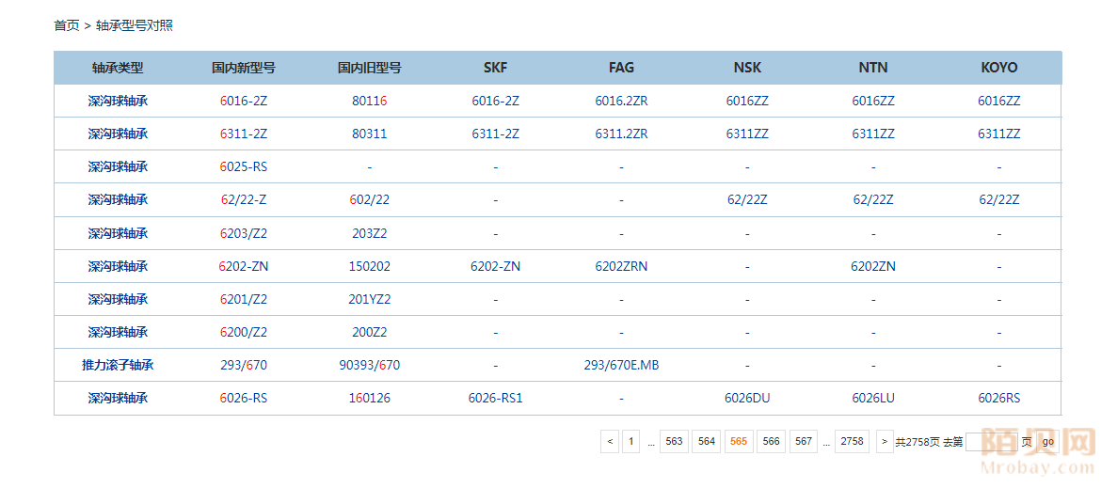Viewport: 1117px width, 488px height.
Task: Open the 推力滚子轴承 bearing type link
Action: click(x=118, y=365)
